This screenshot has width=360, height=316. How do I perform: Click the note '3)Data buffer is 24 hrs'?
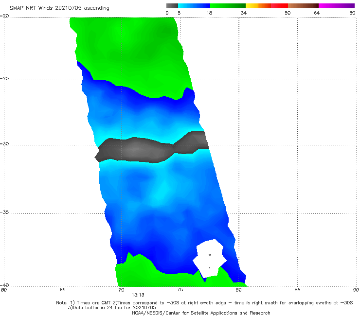point(112,308)
